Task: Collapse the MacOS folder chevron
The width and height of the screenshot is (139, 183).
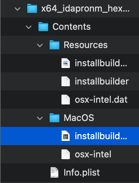Action: pyautogui.click(x=40, y=118)
